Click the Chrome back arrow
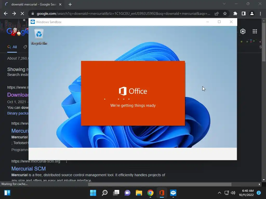 (x=6, y=13)
